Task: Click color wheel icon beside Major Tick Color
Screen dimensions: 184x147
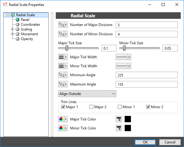Action: [x=61, y=120]
